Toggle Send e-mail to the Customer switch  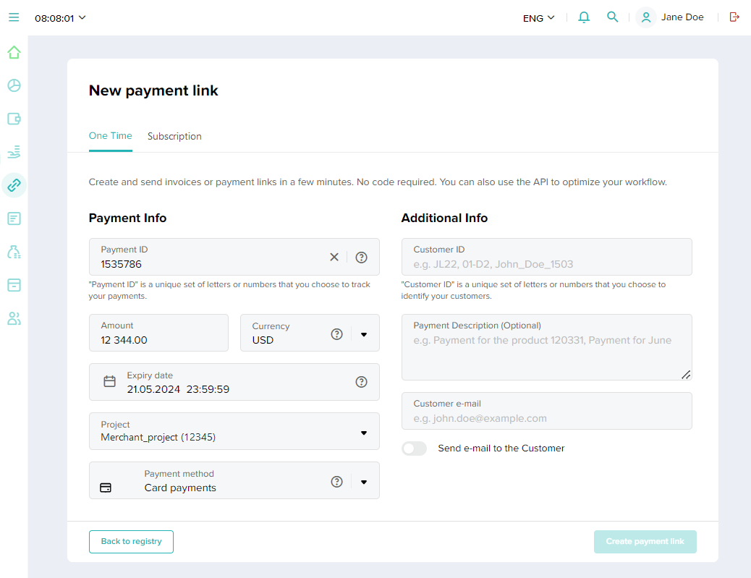click(415, 449)
